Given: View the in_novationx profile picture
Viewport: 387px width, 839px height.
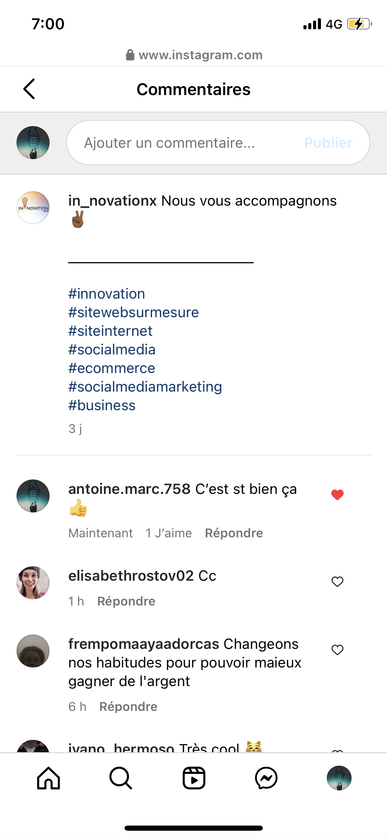Looking at the screenshot, I should click(33, 208).
